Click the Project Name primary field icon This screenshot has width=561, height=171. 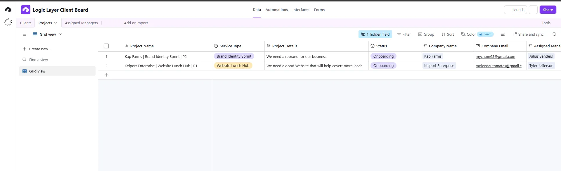(127, 46)
